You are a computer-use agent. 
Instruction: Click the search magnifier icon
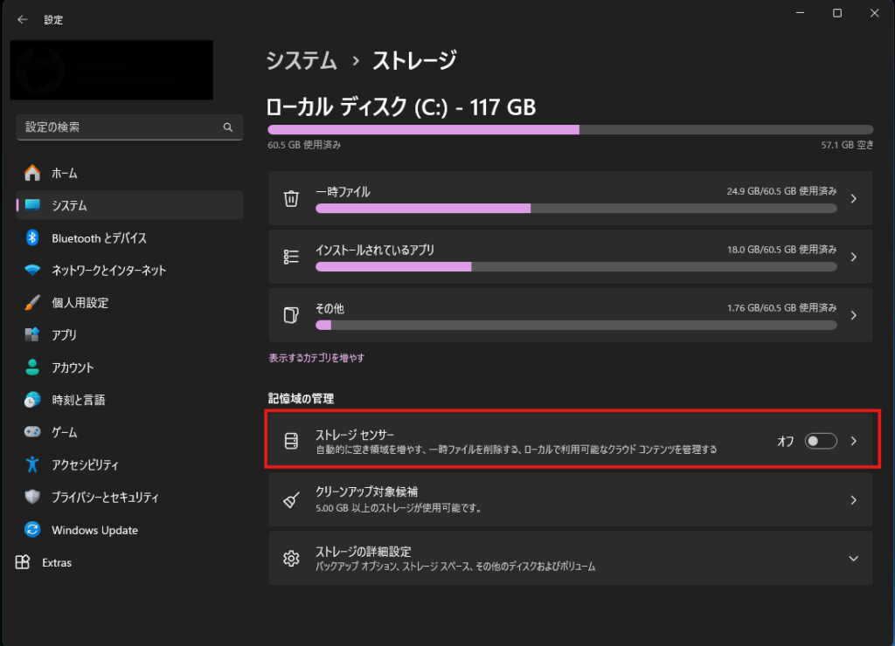pos(228,127)
